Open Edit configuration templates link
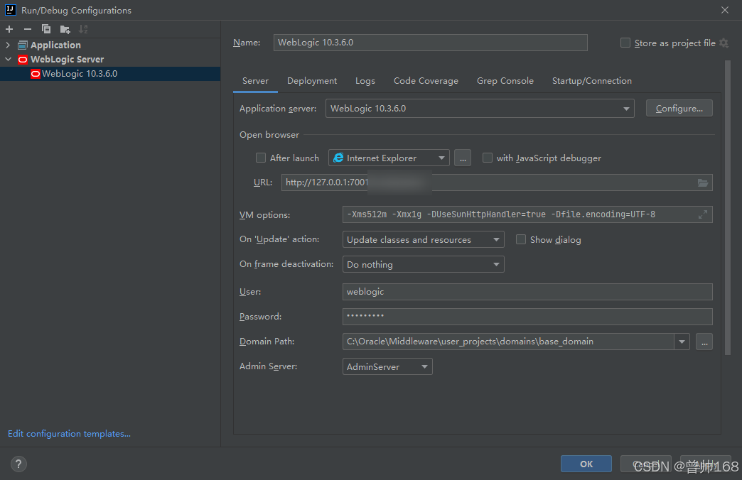This screenshot has height=480, width=742. (x=69, y=433)
